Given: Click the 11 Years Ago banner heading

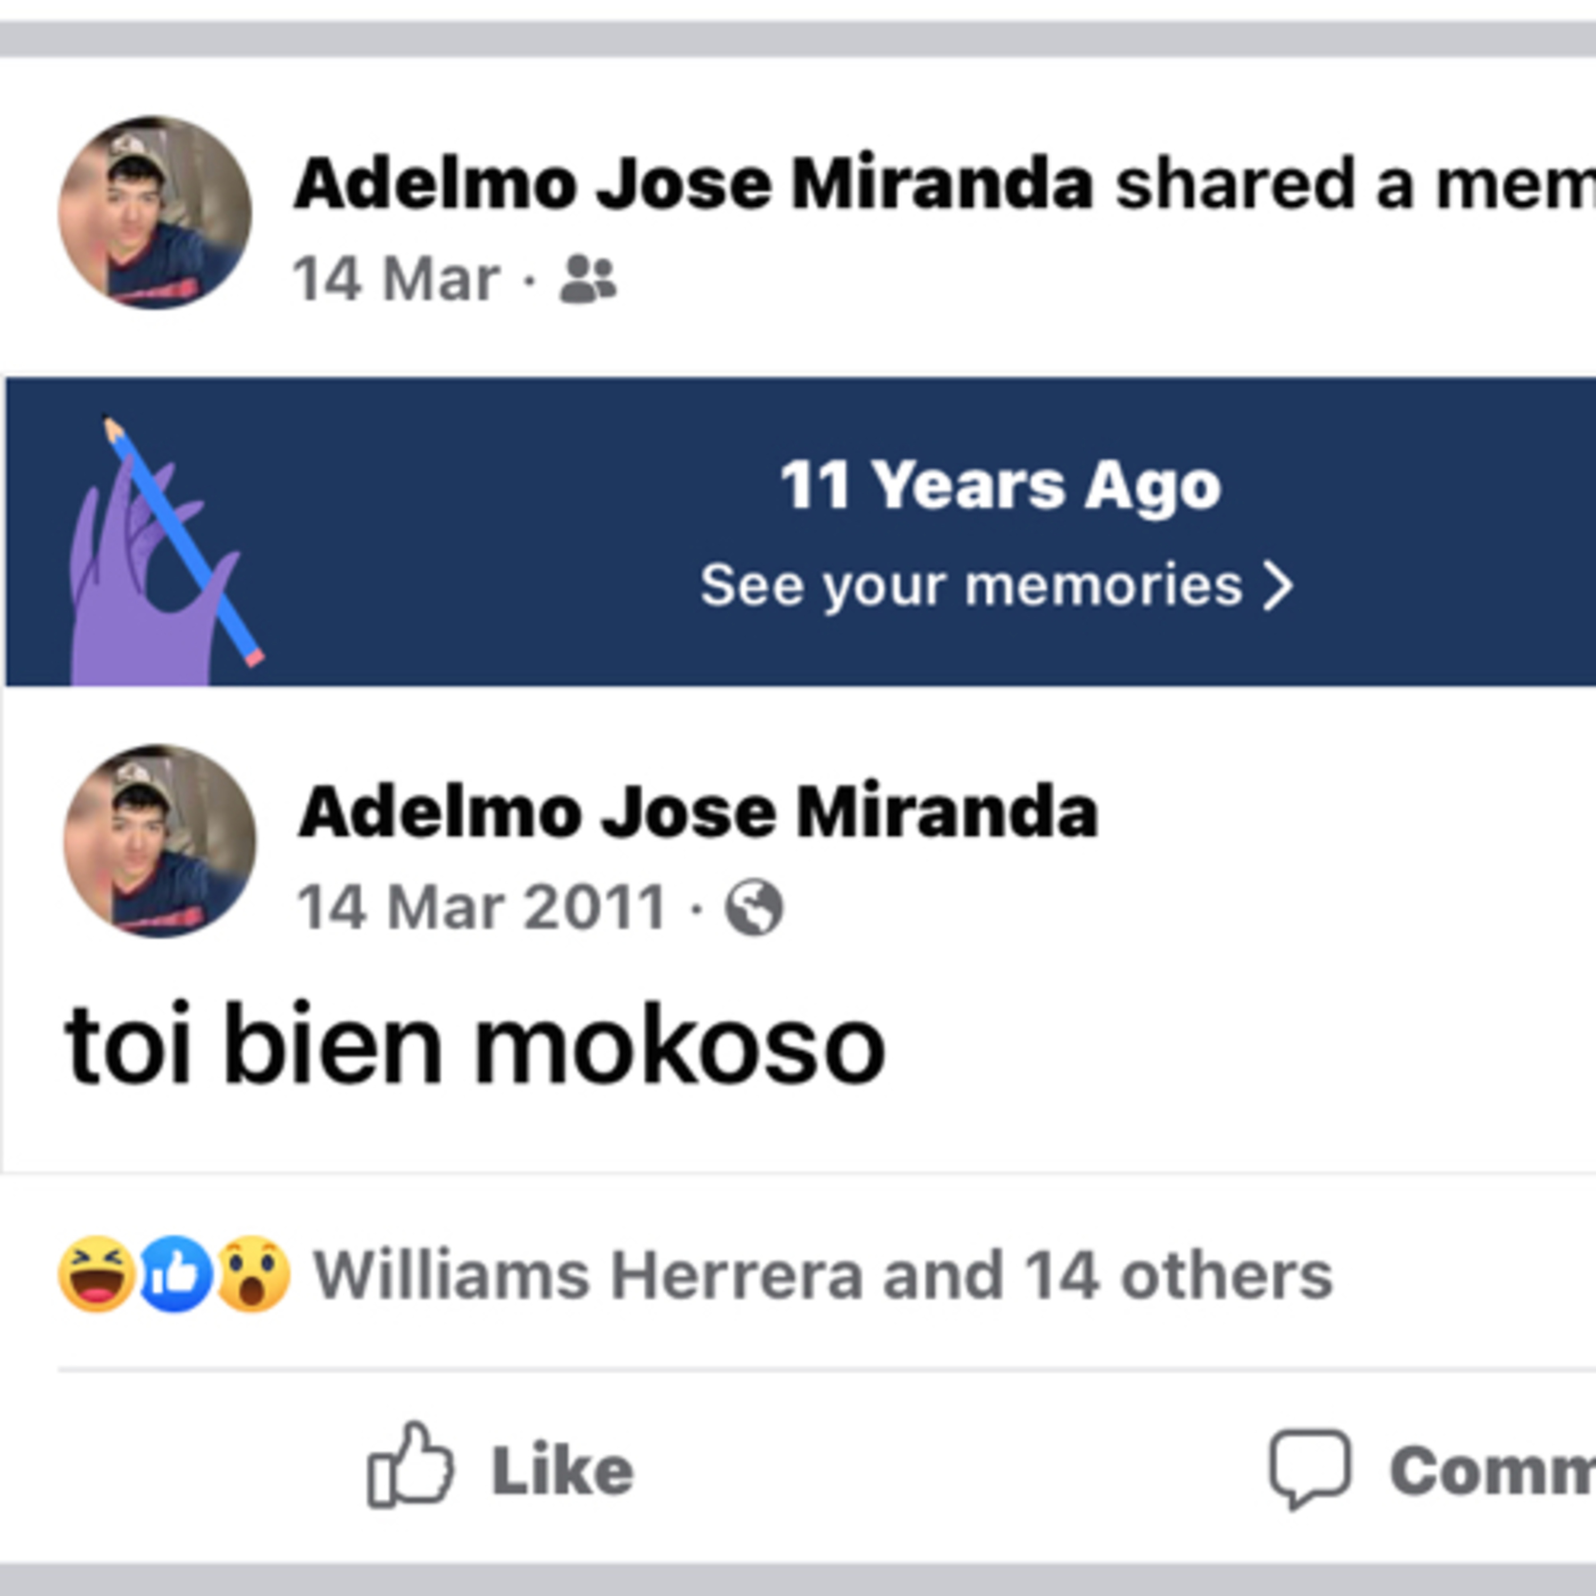Looking at the screenshot, I should (x=1000, y=485).
